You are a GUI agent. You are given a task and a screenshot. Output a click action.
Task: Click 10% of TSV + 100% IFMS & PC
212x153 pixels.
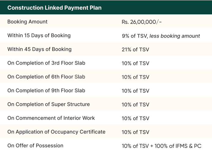[162, 146]
